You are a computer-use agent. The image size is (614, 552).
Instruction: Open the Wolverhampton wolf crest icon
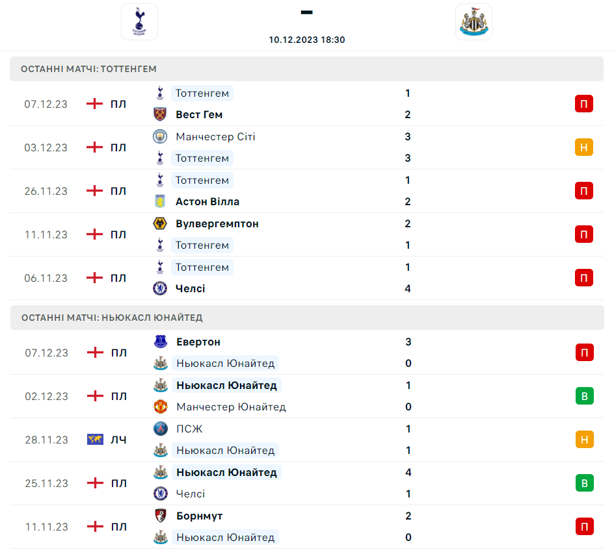(x=160, y=224)
